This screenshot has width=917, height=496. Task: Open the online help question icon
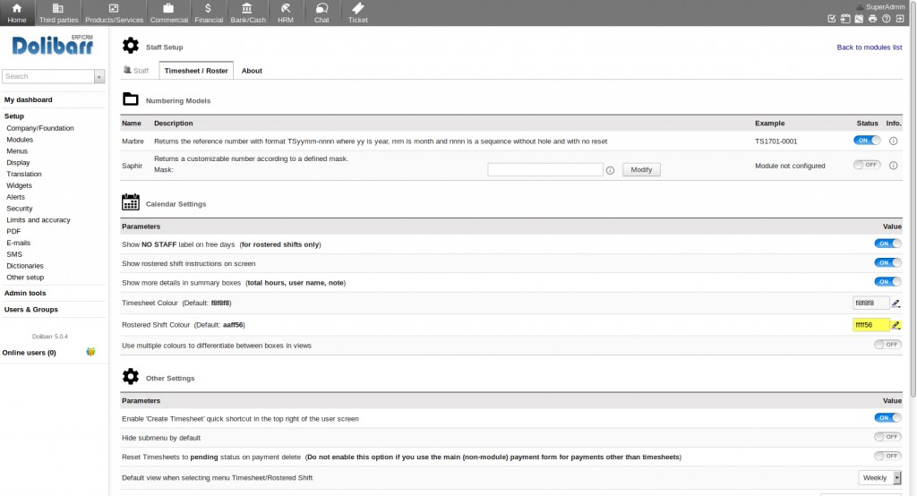[886, 19]
